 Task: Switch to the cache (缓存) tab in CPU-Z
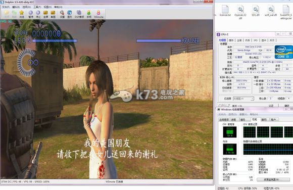click(231, 40)
